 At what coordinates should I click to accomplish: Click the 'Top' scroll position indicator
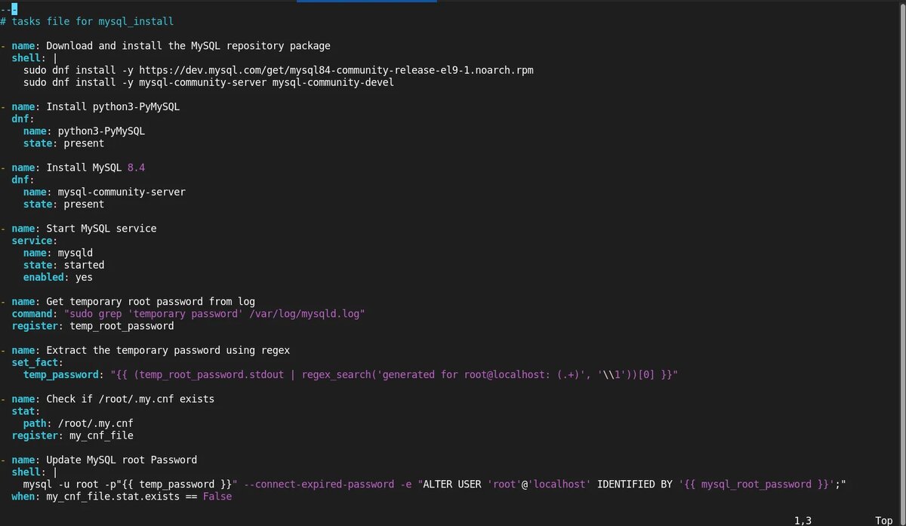[884, 521]
